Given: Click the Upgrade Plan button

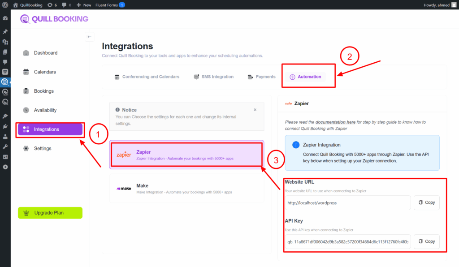Looking at the screenshot, I should click(x=50, y=213).
